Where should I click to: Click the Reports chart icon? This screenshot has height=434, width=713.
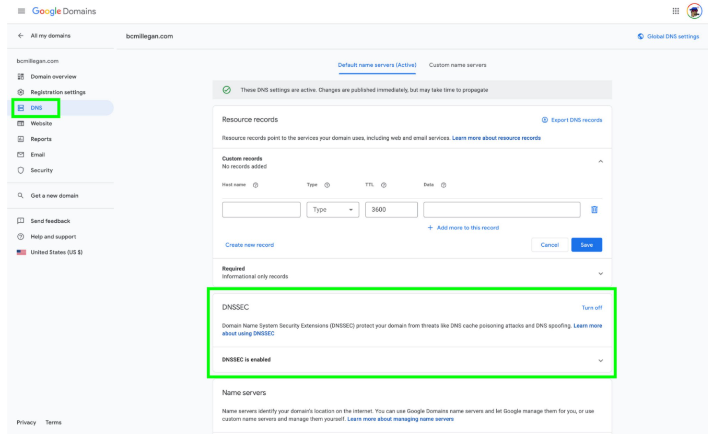[x=21, y=139]
